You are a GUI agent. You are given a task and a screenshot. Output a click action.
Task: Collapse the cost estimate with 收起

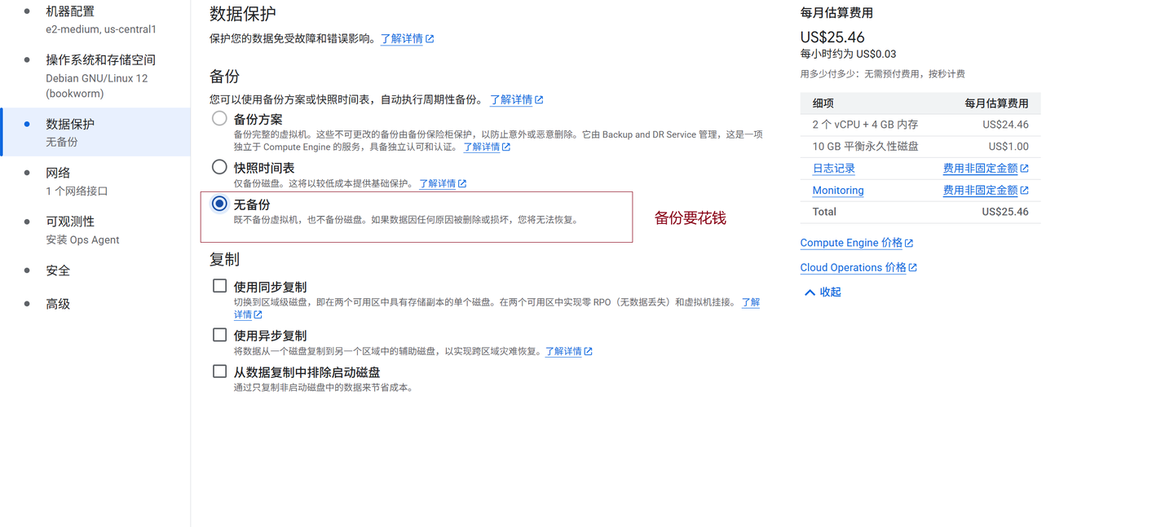(823, 292)
